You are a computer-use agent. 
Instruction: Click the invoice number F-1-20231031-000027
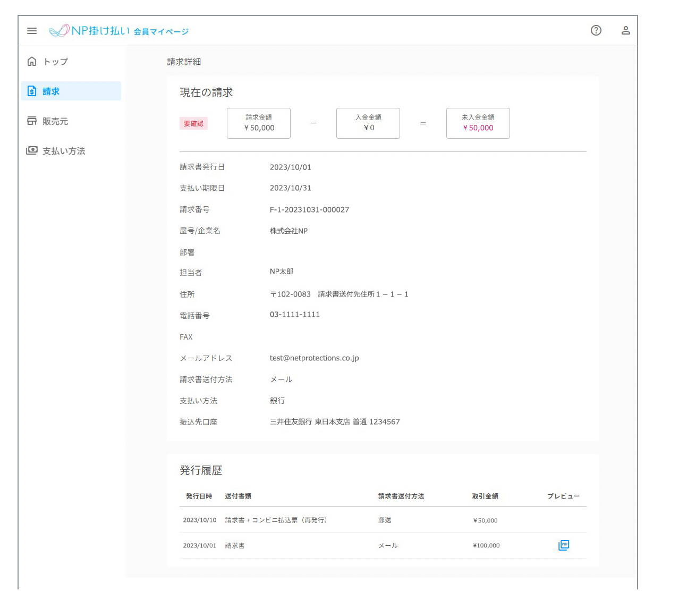click(x=309, y=209)
